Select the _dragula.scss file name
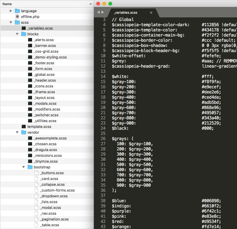Image resolution: width=237 pixels, height=229 pixels. pos(45,150)
